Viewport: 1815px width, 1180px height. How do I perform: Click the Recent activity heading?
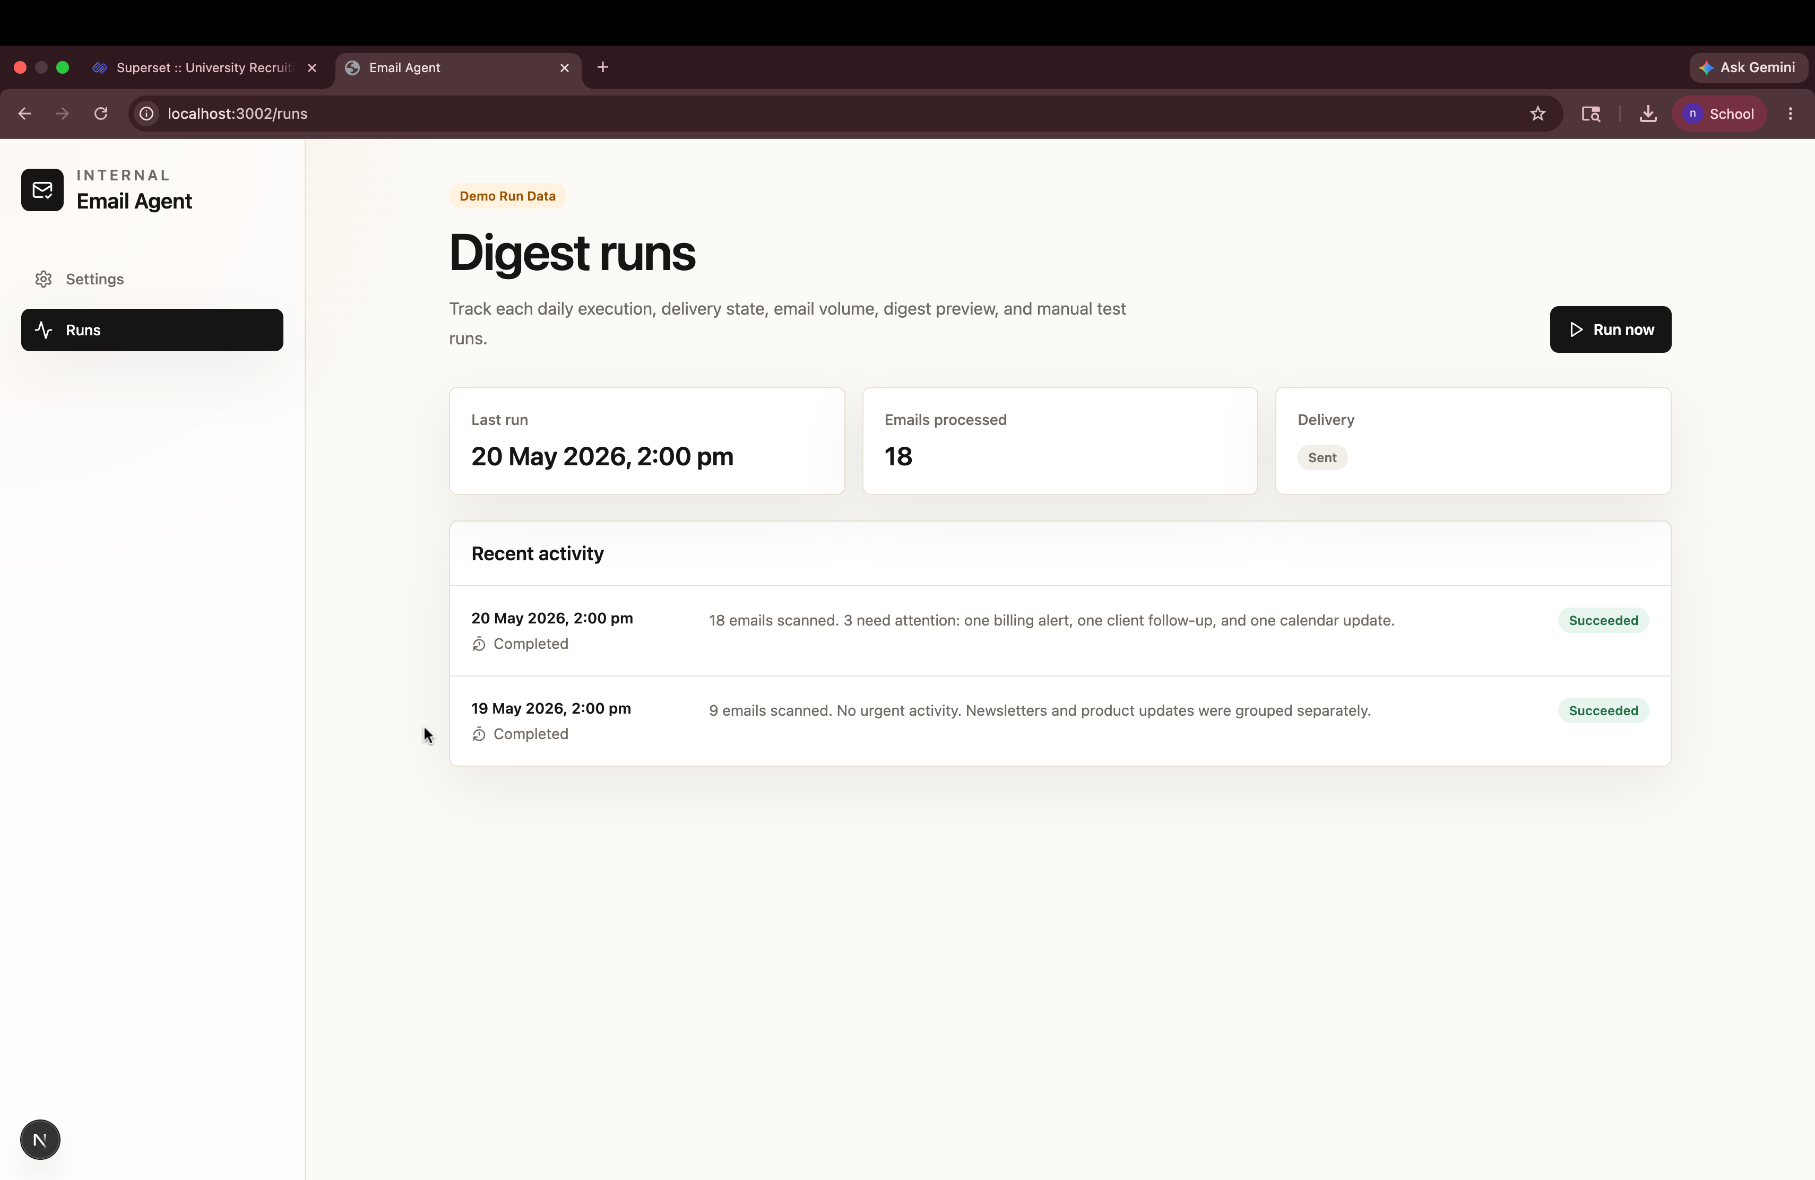pos(538,553)
